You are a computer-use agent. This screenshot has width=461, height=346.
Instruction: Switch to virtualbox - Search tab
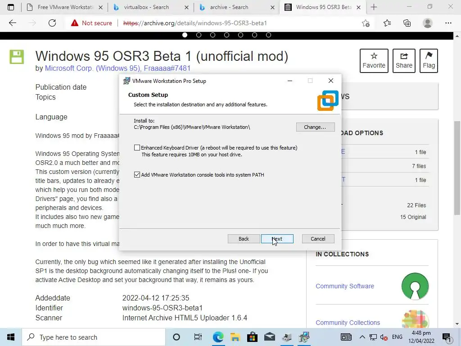[x=146, y=7]
